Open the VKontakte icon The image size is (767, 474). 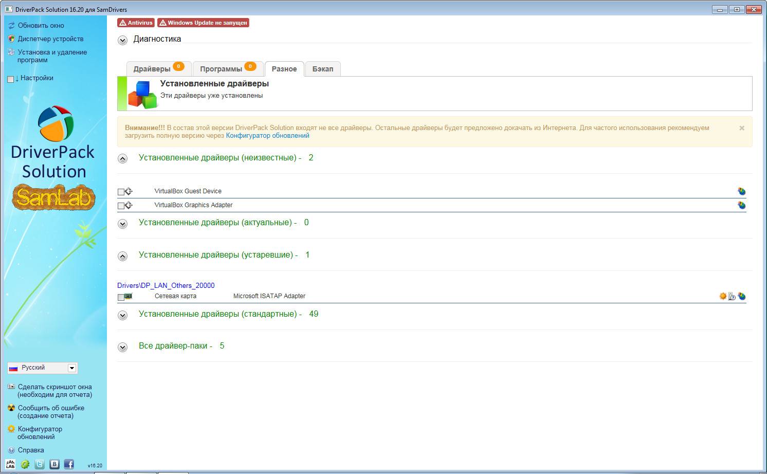click(54, 464)
